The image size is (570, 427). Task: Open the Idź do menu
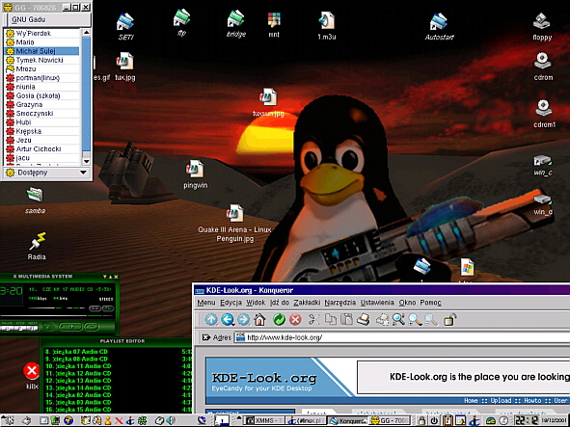coord(279,303)
